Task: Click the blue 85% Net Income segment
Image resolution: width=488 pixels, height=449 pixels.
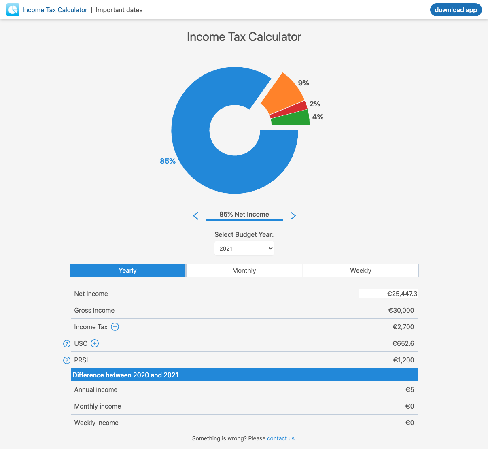Action: pos(202,162)
